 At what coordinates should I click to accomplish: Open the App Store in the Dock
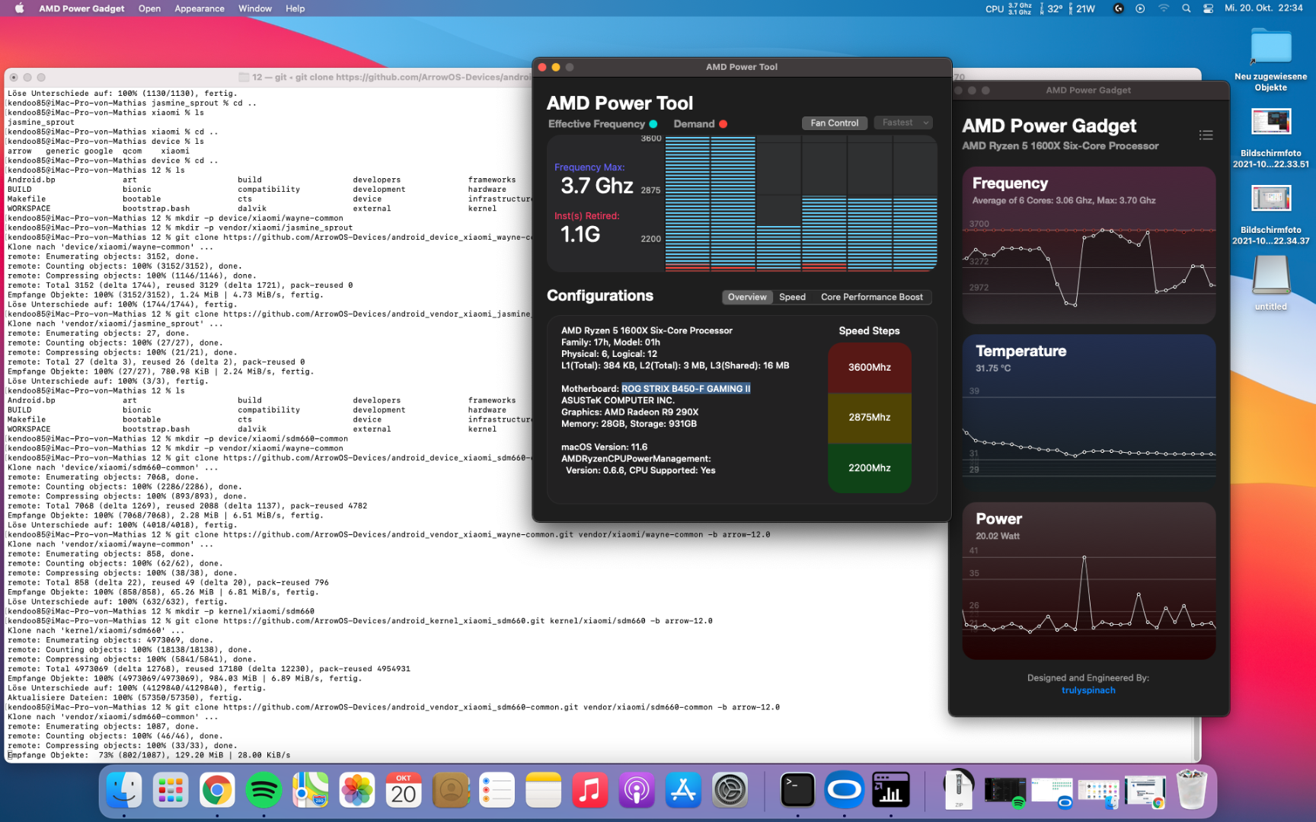pos(684,791)
